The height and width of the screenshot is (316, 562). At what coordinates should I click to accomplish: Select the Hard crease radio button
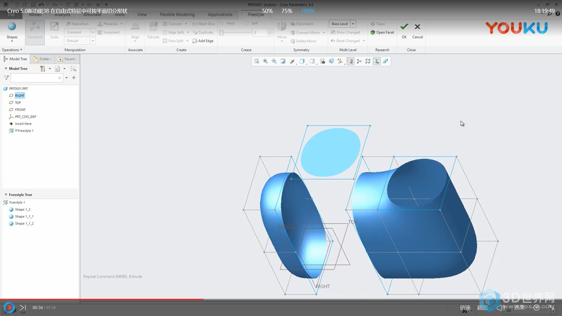pyautogui.click(x=222, y=23)
